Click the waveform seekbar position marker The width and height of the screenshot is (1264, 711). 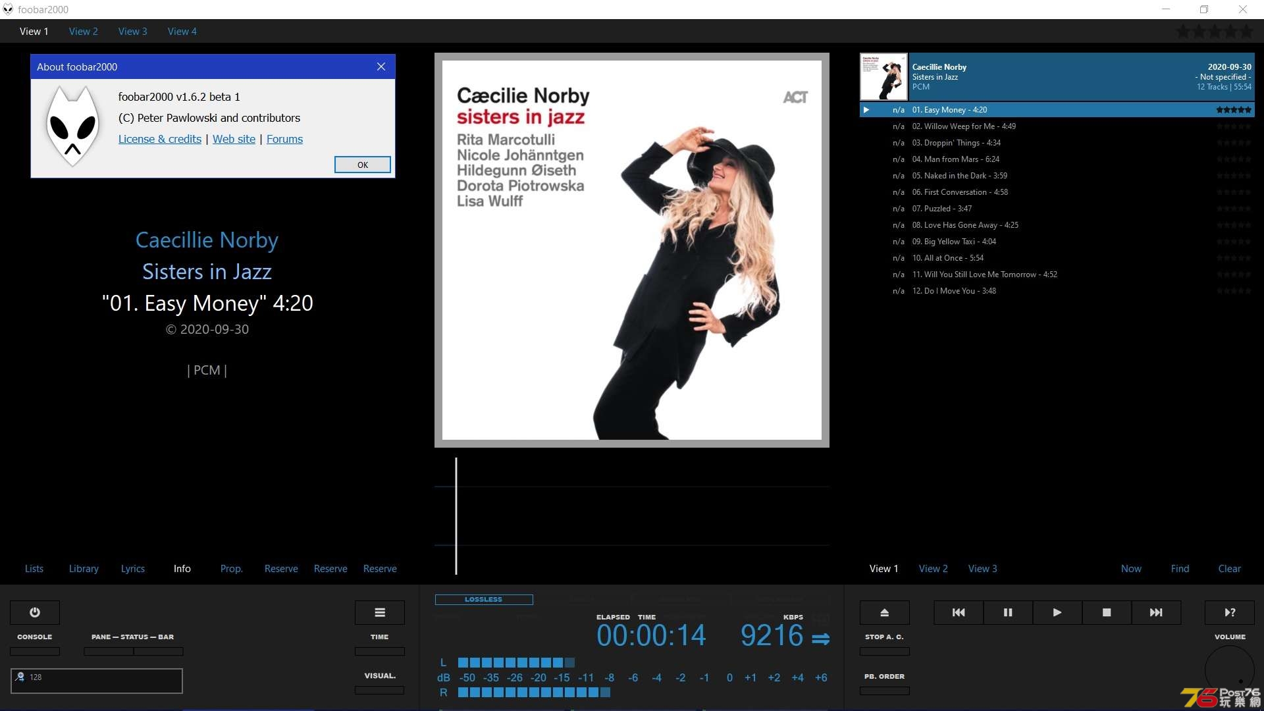coord(456,516)
